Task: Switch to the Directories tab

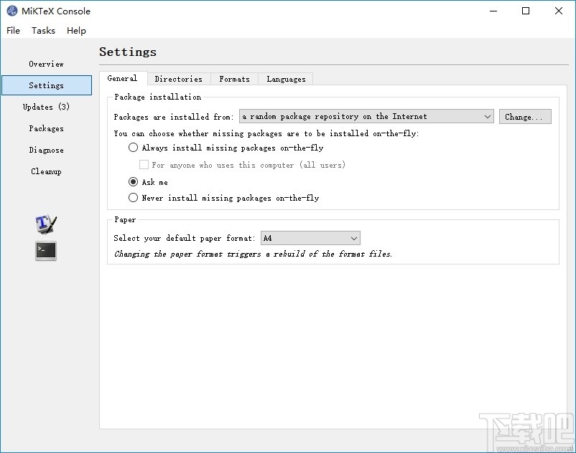Action: click(178, 79)
